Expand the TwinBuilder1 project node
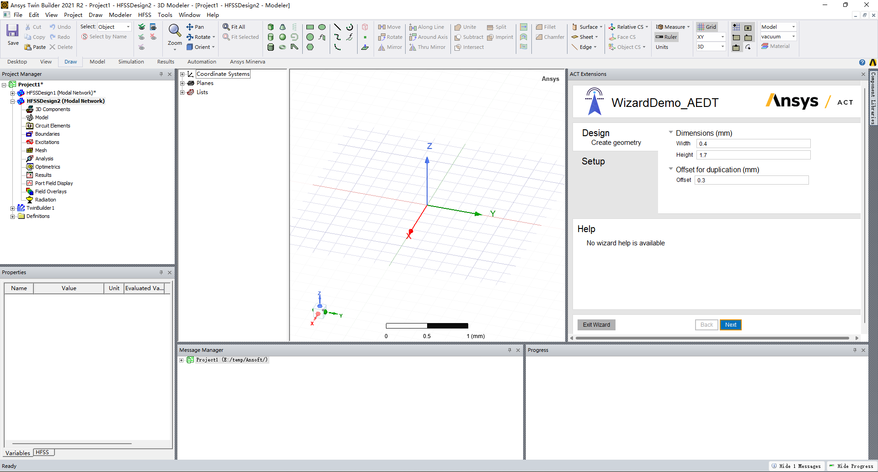Viewport: 878px width, 472px height. 13,208
